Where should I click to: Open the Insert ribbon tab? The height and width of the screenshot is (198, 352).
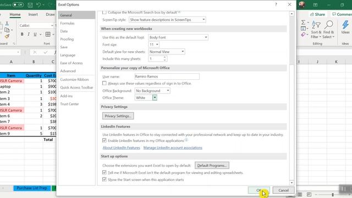[x=33, y=14]
